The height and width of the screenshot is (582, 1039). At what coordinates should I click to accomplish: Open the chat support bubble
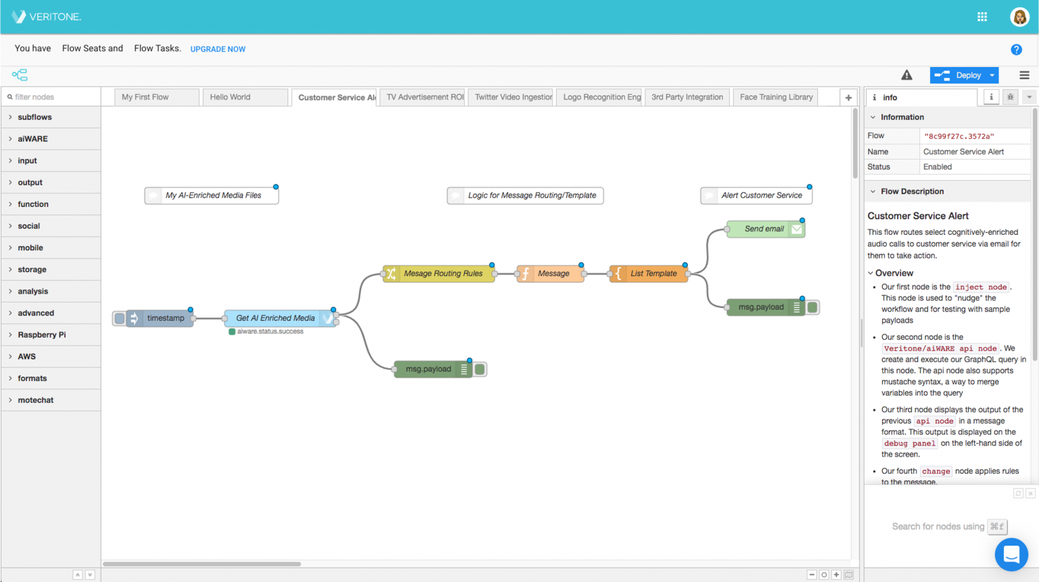[1011, 554]
